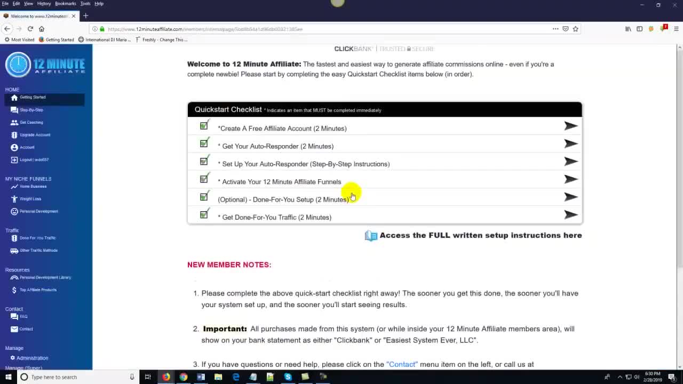Open the File menu
The image size is (683, 384).
[5, 4]
